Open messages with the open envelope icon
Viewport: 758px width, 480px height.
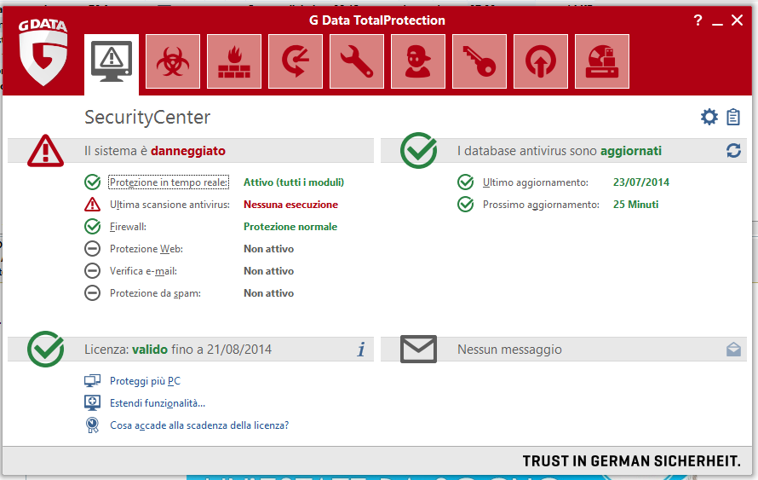click(x=733, y=349)
